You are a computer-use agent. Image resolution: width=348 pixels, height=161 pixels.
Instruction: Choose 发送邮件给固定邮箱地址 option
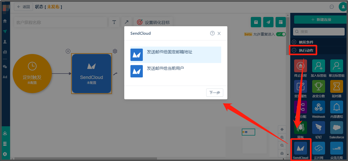tap(176, 55)
